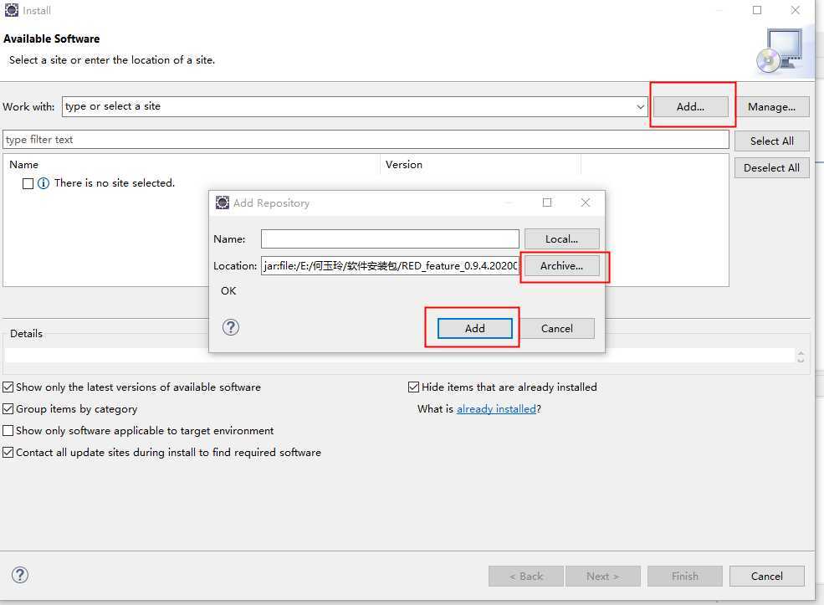Toggle Group items by category checkbox
Screen dimensions: 824x605
[x=8, y=409]
